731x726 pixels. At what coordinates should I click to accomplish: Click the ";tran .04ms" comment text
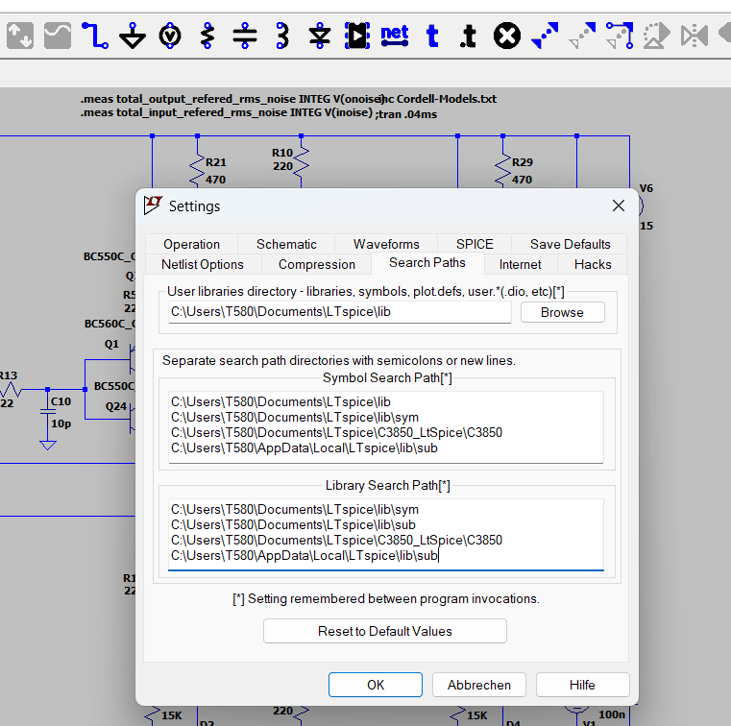(406, 114)
